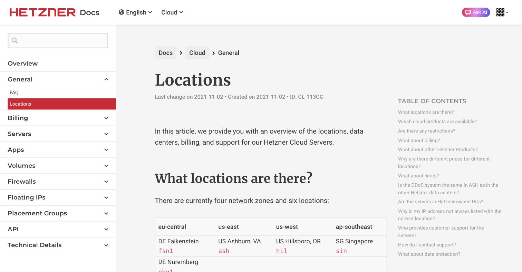
Task: Click the 'fsn1' location code
Action: click(166, 251)
